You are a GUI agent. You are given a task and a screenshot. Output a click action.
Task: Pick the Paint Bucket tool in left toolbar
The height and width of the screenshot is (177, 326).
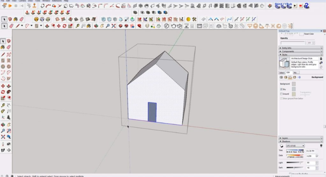(x=3, y=47)
